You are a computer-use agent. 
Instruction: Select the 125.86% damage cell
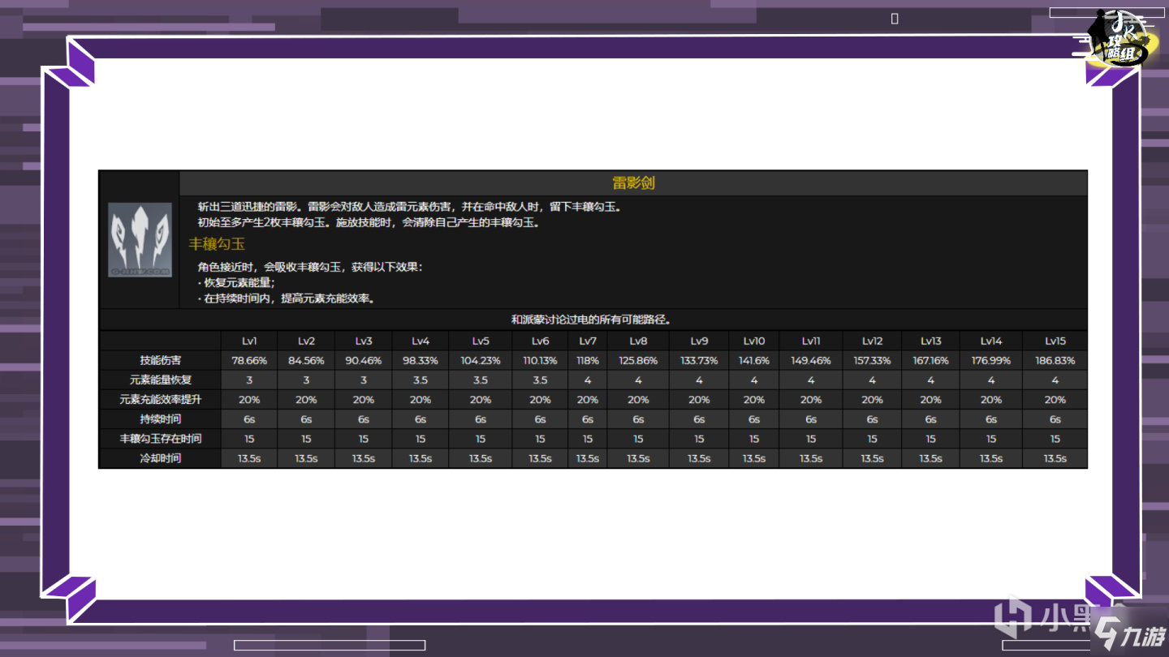tap(638, 361)
